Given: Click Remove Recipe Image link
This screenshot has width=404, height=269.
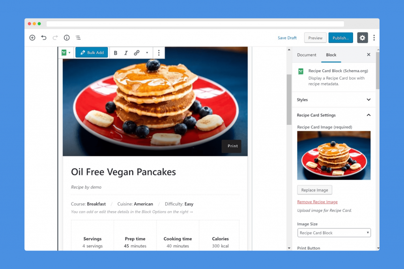Looking at the screenshot, I should point(317,202).
